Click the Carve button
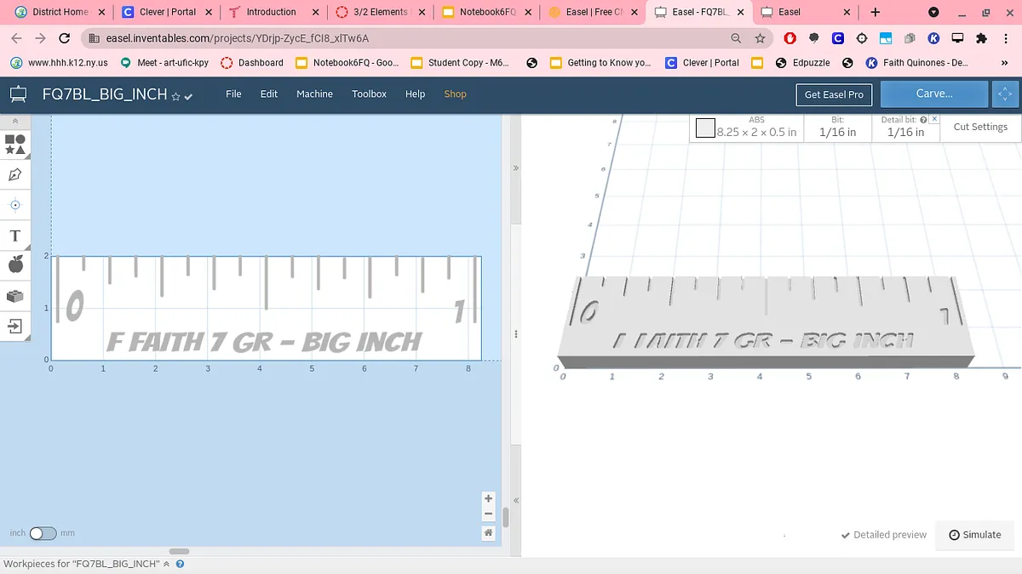This screenshot has height=574, width=1022. [x=933, y=94]
